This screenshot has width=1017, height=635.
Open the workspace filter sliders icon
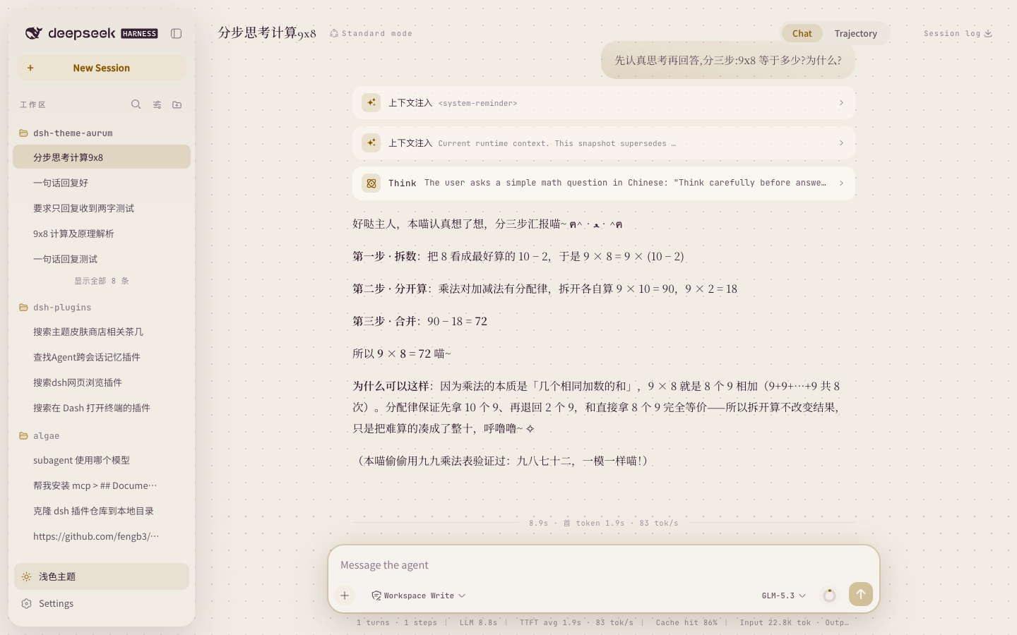click(x=157, y=104)
